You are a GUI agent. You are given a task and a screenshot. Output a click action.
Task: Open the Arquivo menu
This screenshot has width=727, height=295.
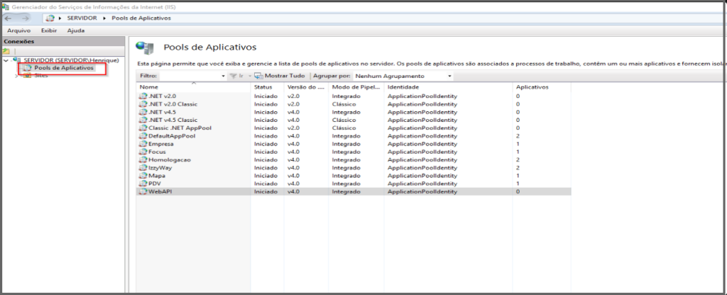point(17,30)
